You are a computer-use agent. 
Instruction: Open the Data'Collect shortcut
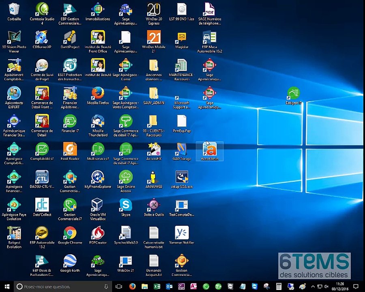(x=42, y=207)
